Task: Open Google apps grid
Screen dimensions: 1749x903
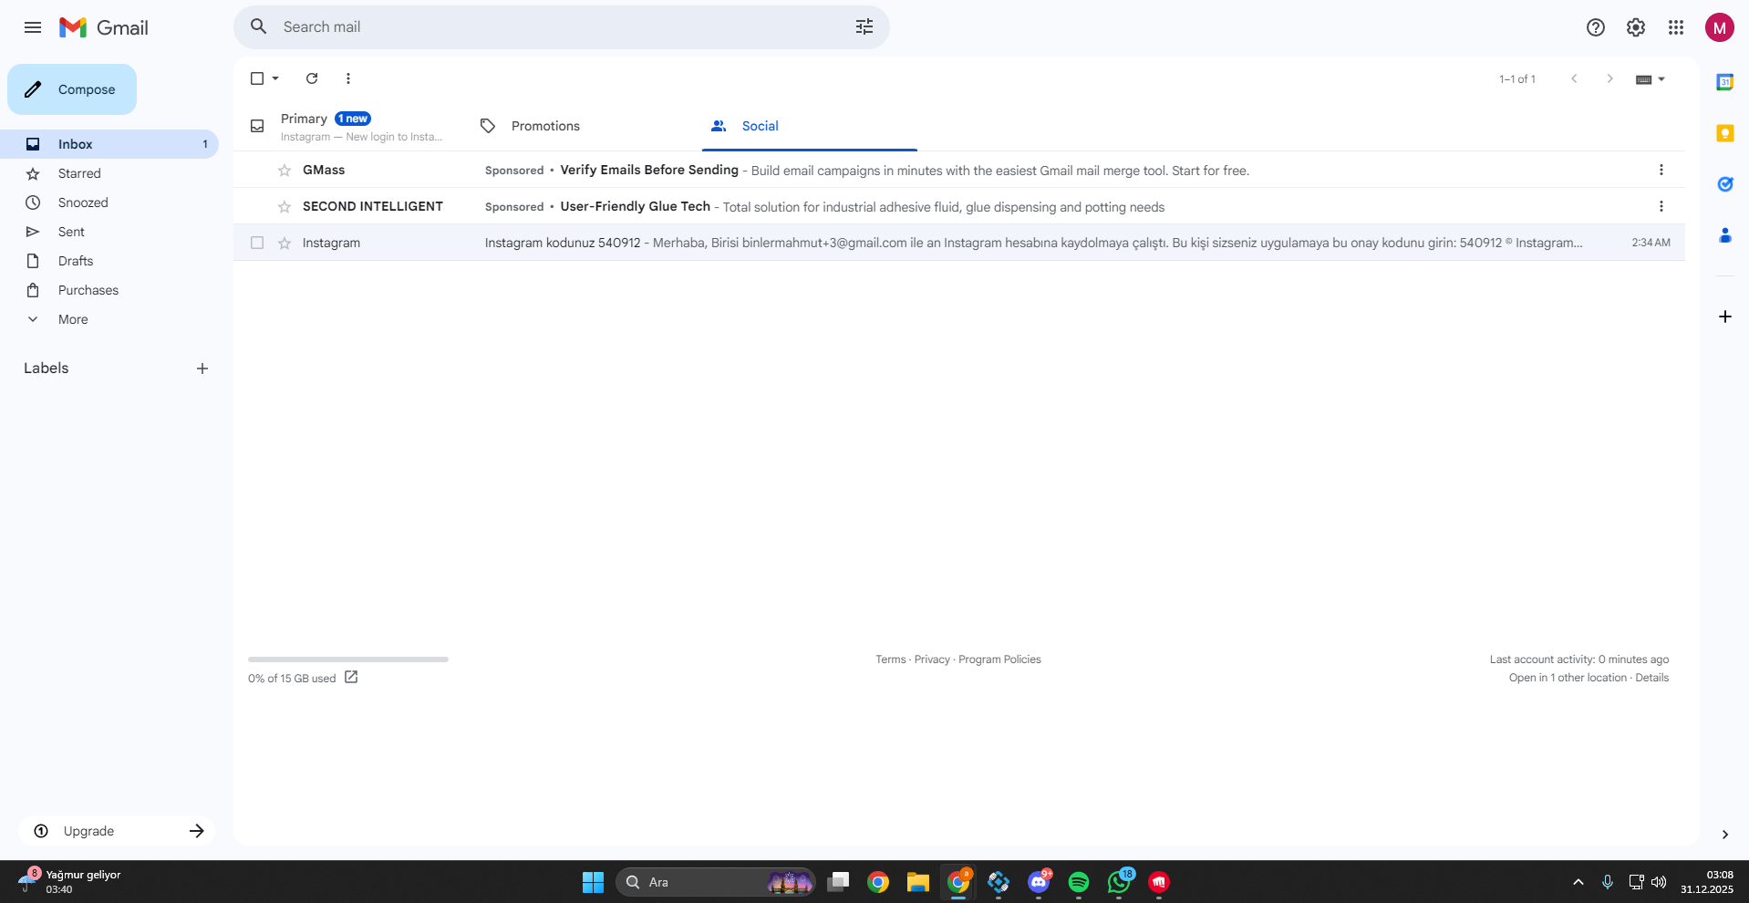Action: [x=1676, y=27]
